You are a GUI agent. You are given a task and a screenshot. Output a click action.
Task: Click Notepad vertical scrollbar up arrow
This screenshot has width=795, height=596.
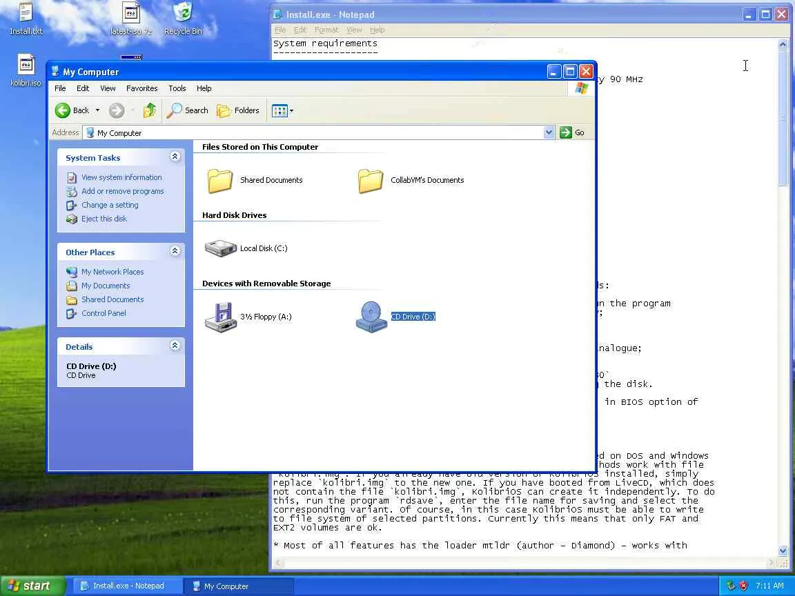pos(783,45)
